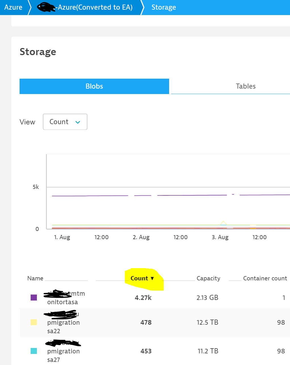The image size is (290, 365).
Task: Select the Storage breadcrumb item
Action: point(163,7)
